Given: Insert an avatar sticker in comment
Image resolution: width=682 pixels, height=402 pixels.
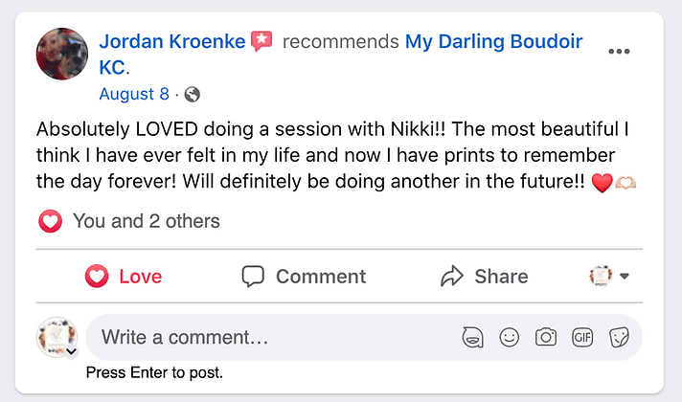Looking at the screenshot, I should tap(471, 337).
